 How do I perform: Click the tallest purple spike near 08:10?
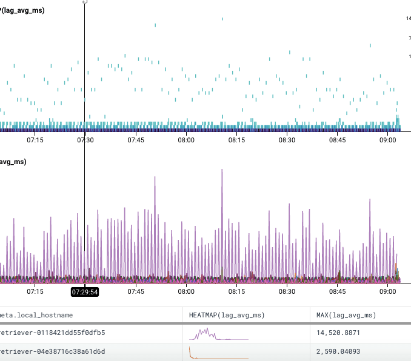click(x=222, y=173)
